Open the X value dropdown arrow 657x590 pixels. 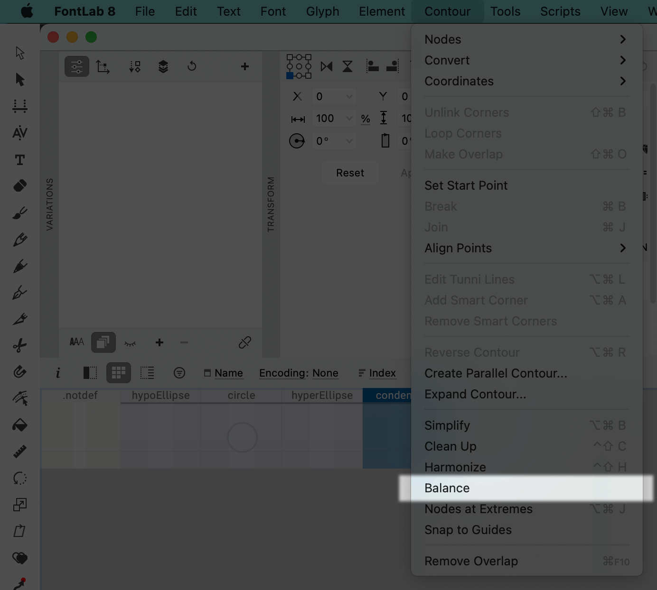tap(349, 97)
